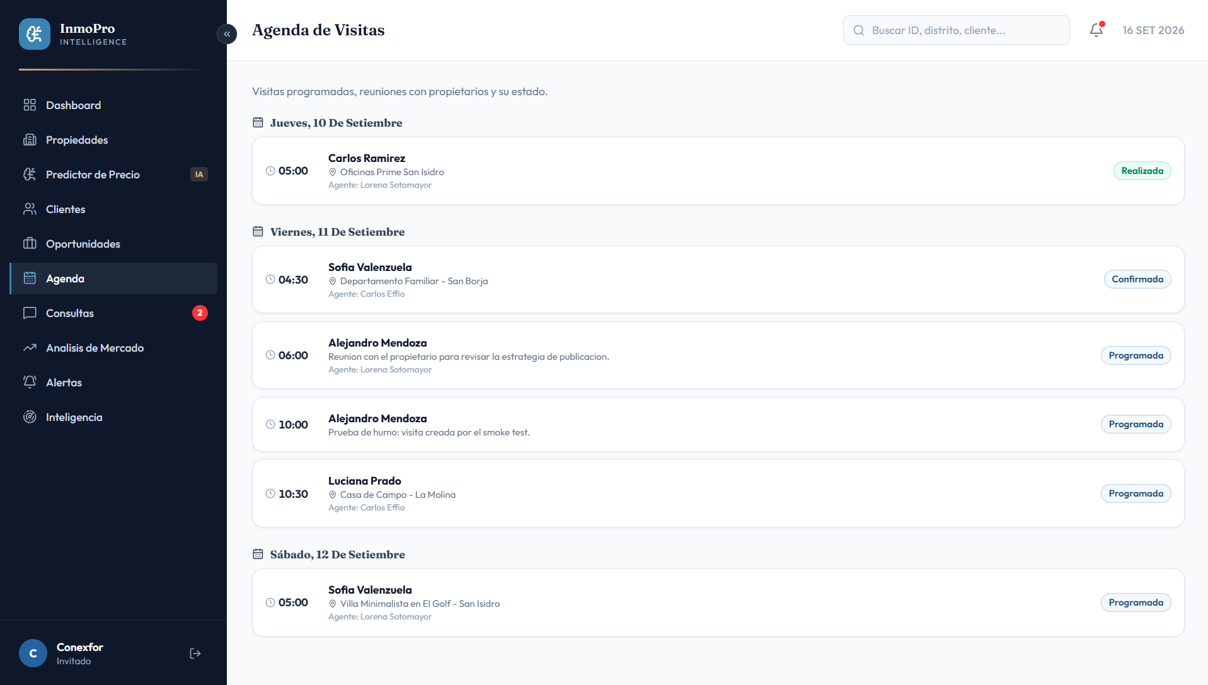Click the Conexfor user avatar
Screen dimensions: 1208x685
33,653
